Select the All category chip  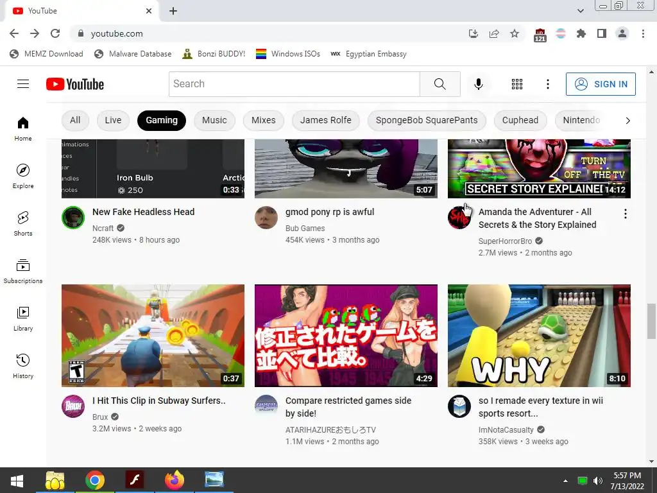click(75, 120)
